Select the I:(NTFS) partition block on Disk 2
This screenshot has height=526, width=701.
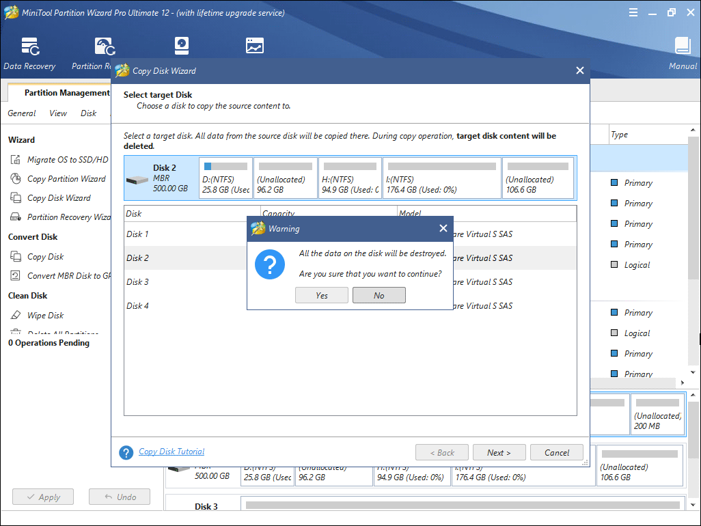(441, 178)
